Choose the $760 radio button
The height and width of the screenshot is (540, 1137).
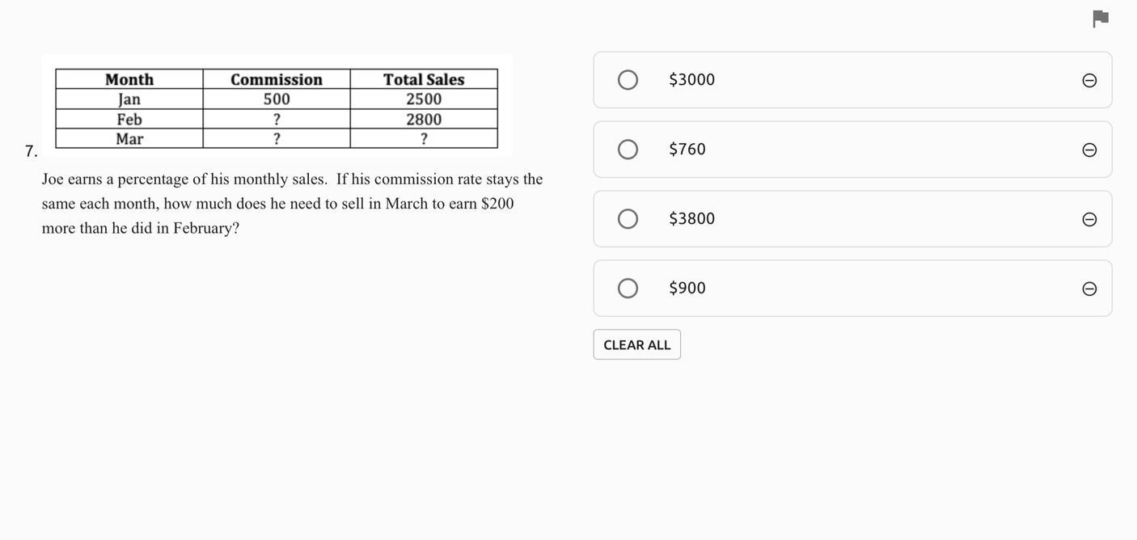[628, 150]
